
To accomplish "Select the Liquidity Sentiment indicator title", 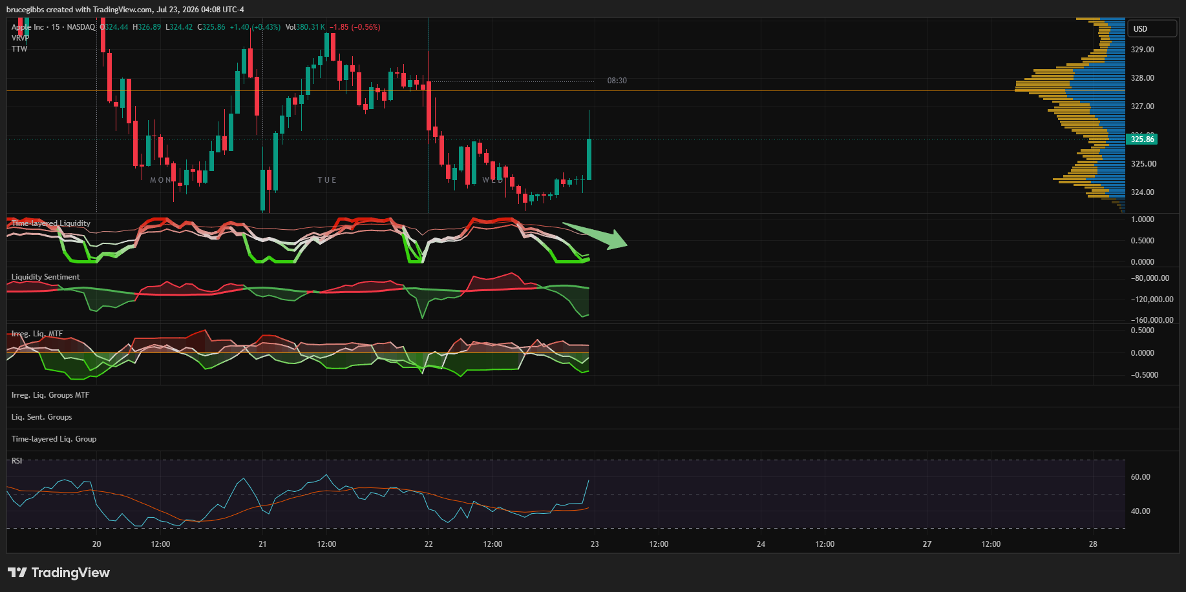I will (x=46, y=277).
